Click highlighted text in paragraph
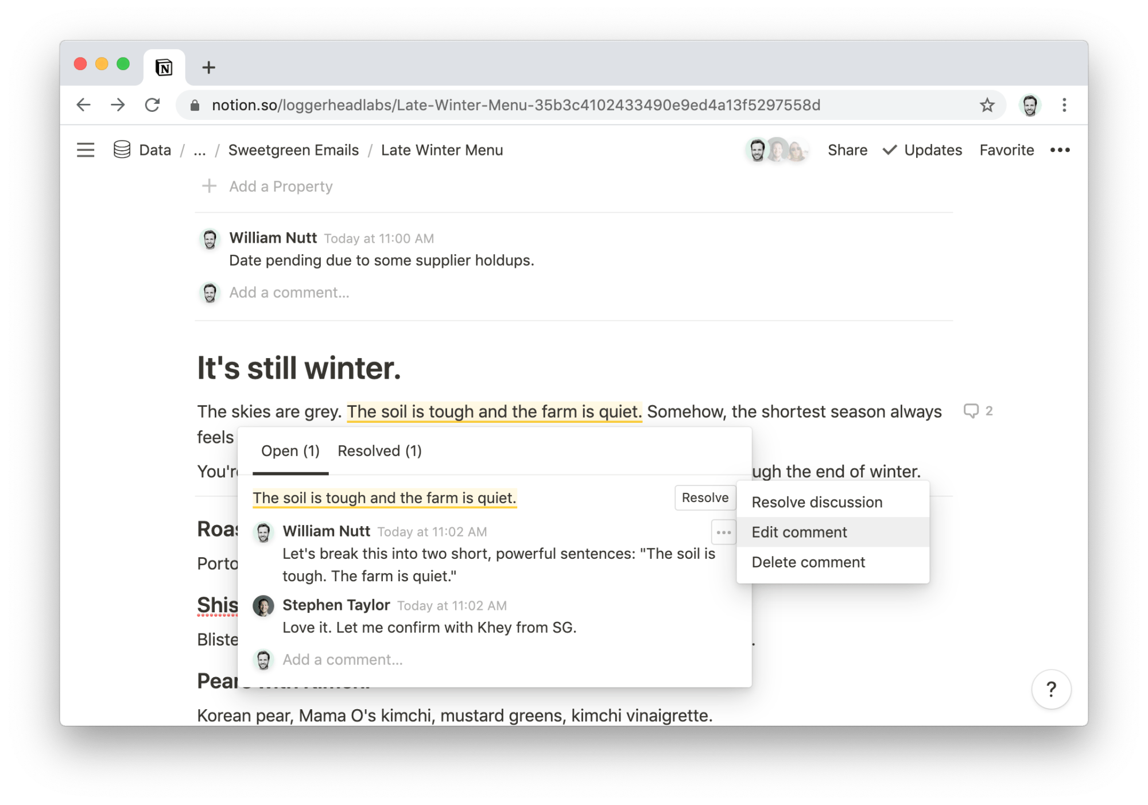 pyautogui.click(x=494, y=412)
